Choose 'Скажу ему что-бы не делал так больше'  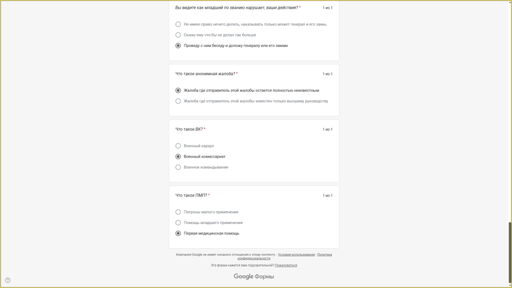coord(178,35)
